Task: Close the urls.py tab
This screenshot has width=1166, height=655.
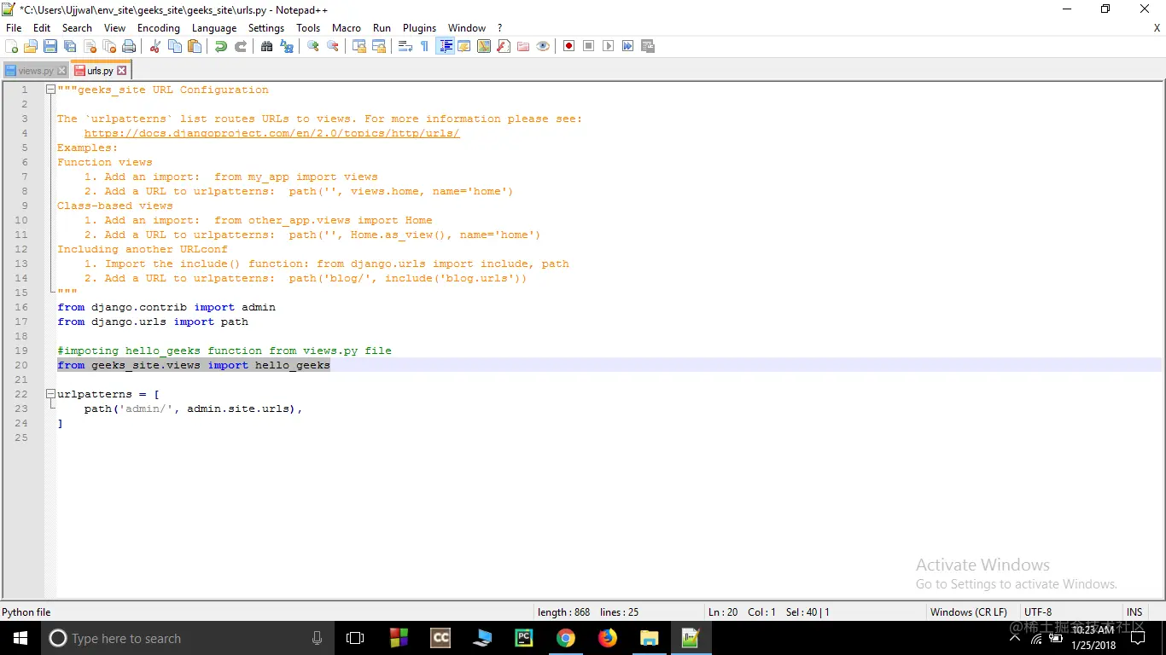Action: click(x=121, y=71)
